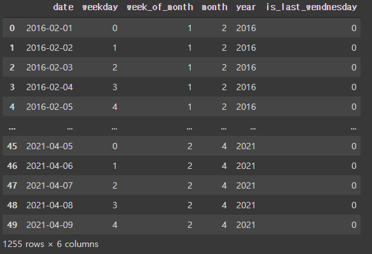Click the year column header
Screen dimensions: 372x254
point(246,8)
